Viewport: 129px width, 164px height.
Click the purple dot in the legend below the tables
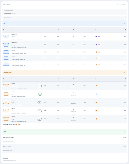pos(7,125)
